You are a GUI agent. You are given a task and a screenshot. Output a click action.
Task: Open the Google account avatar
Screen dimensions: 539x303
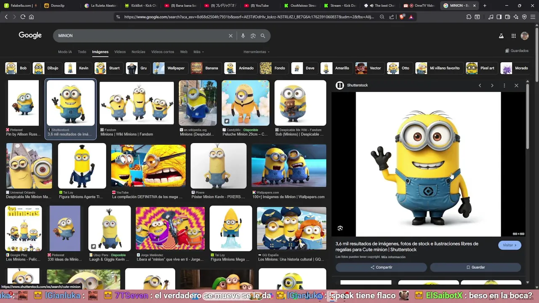[525, 36]
